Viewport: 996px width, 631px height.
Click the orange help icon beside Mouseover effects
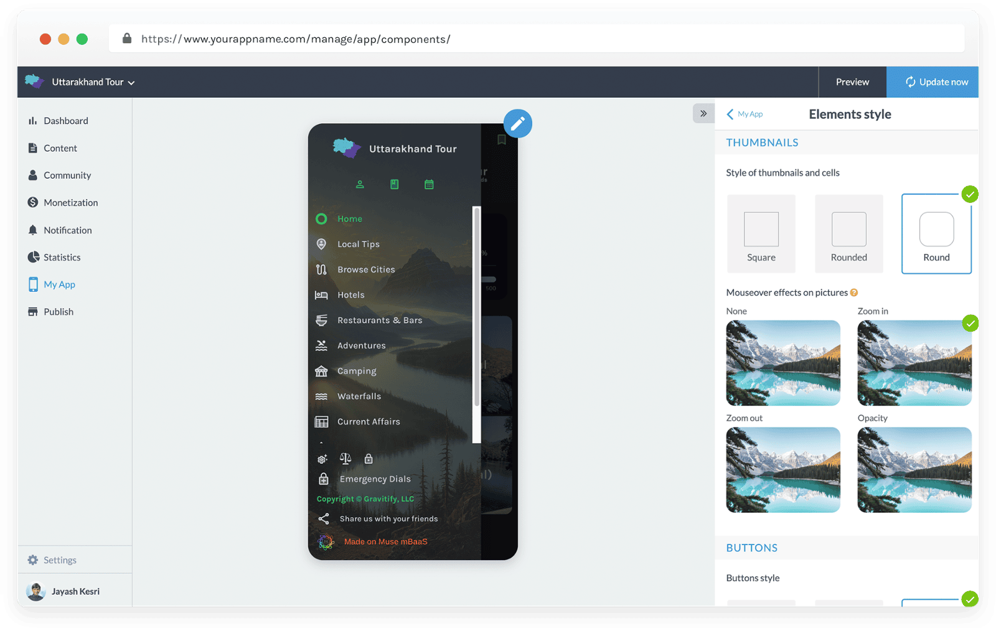point(854,292)
